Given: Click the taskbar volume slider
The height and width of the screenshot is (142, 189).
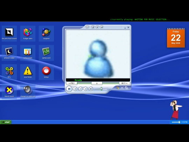Looking at the screenshot, I should pos(176,122).
